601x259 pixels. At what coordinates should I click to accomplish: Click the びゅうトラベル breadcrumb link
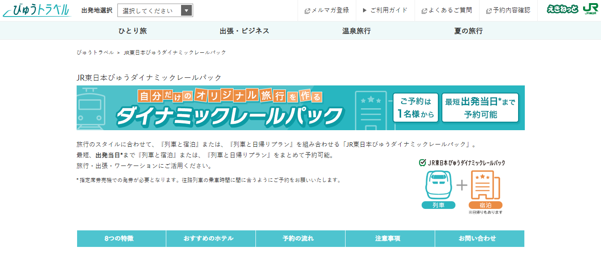point(95,52)
